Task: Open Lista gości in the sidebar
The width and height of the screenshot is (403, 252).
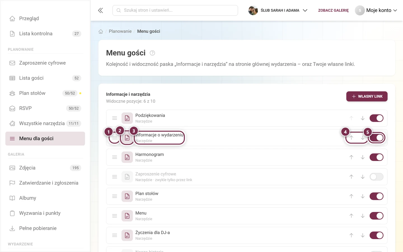Action: coord(45,78)
